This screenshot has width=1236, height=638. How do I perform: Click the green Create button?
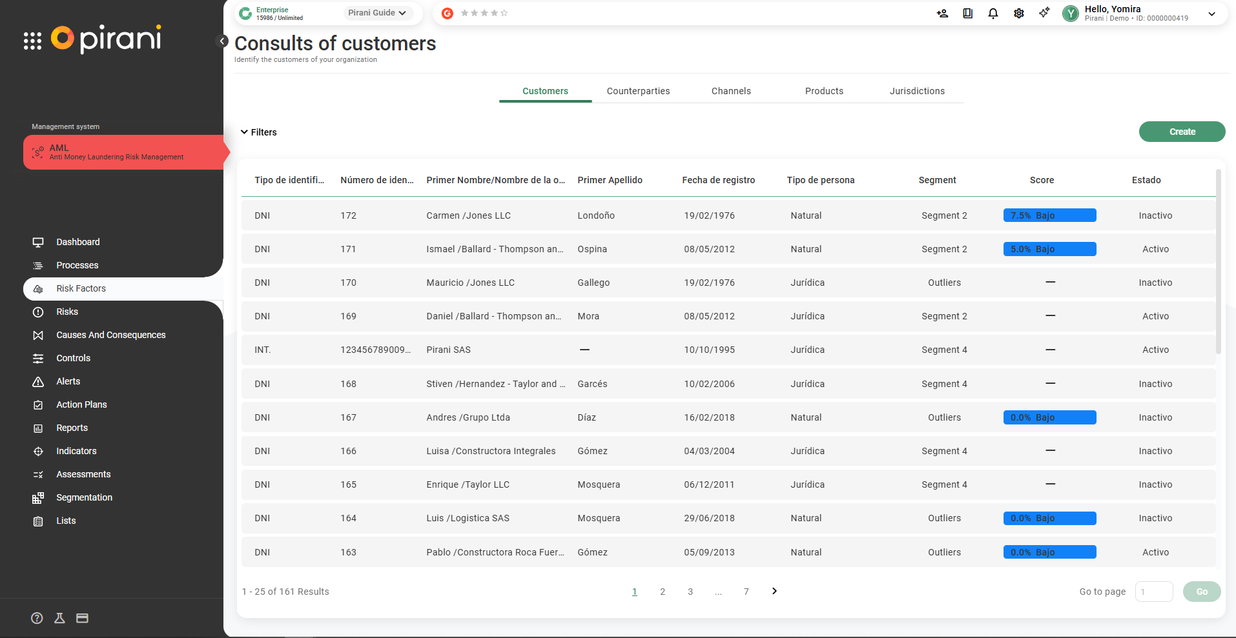tap(1182, 132)
